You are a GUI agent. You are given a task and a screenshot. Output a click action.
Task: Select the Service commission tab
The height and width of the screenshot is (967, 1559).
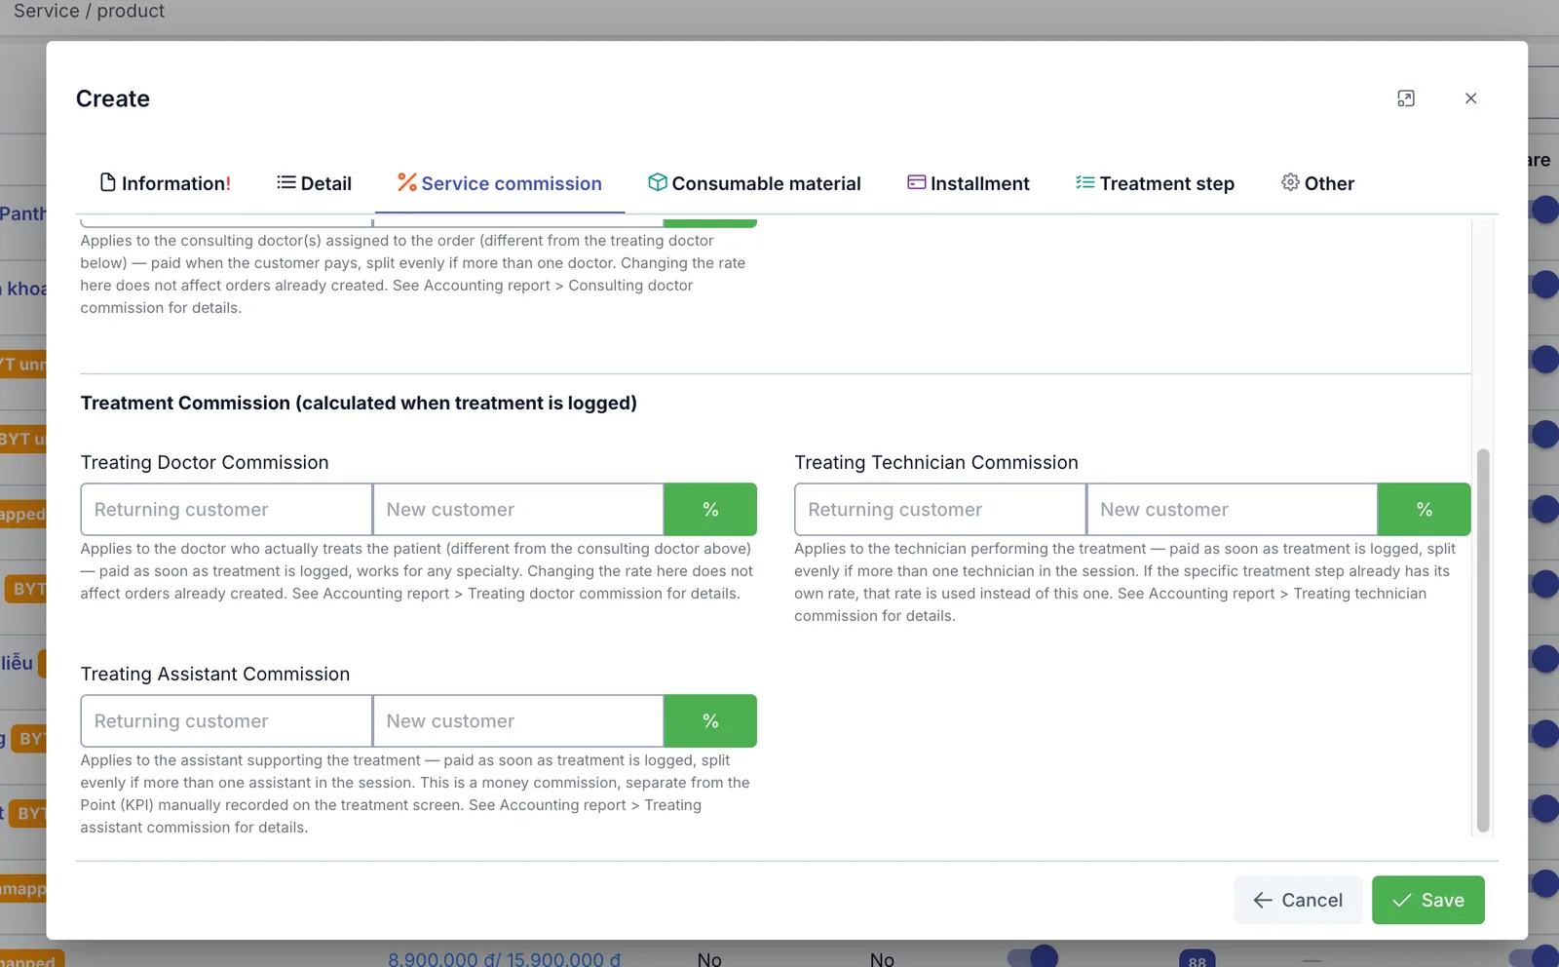point(499,183)
